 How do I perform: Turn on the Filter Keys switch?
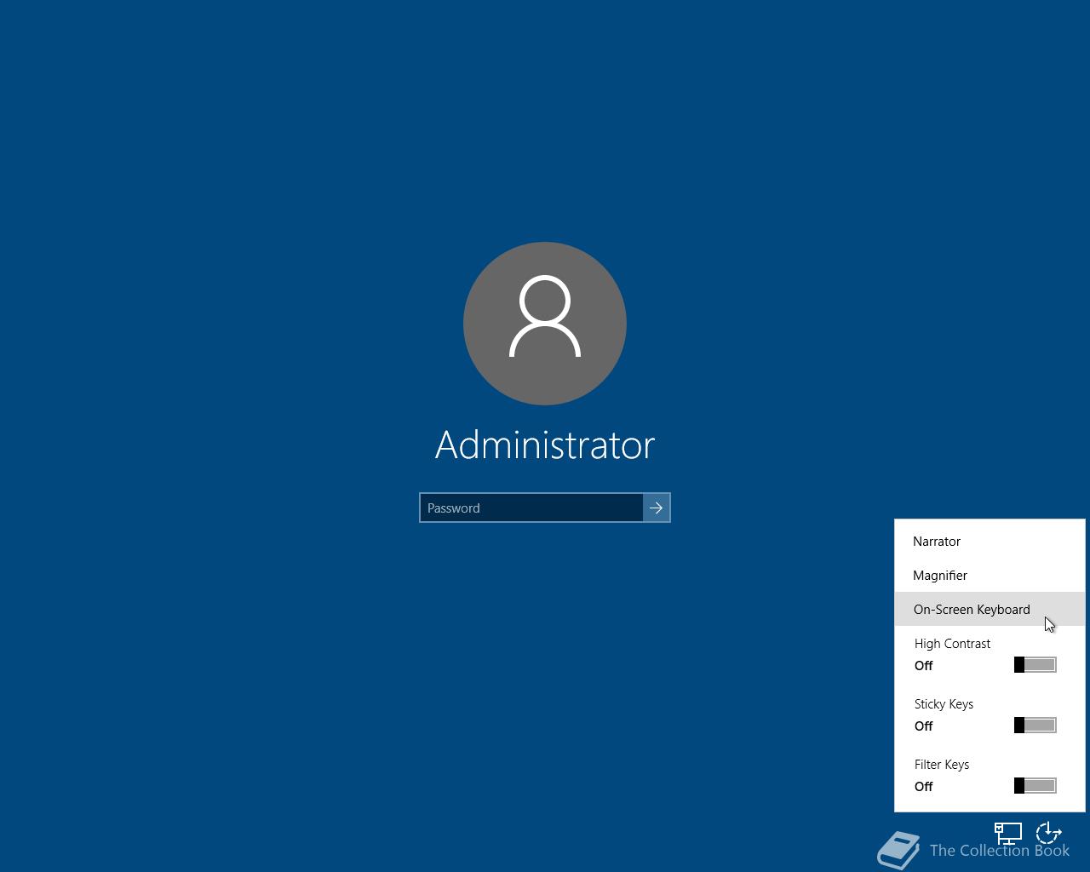click(1035, 786)
